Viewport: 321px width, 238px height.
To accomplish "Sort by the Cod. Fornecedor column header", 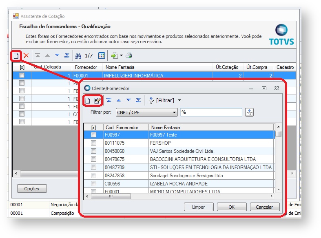I will coord(126,128).
